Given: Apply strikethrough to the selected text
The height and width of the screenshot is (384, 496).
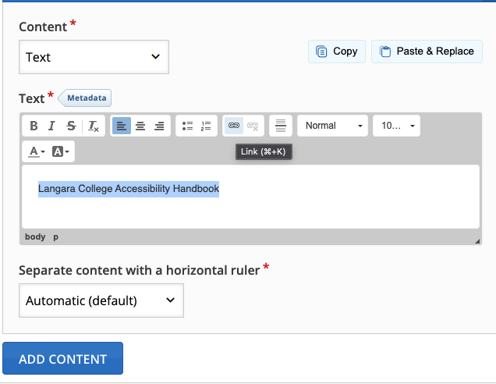Looking at the screenshot, I should (x=71, y=126).
